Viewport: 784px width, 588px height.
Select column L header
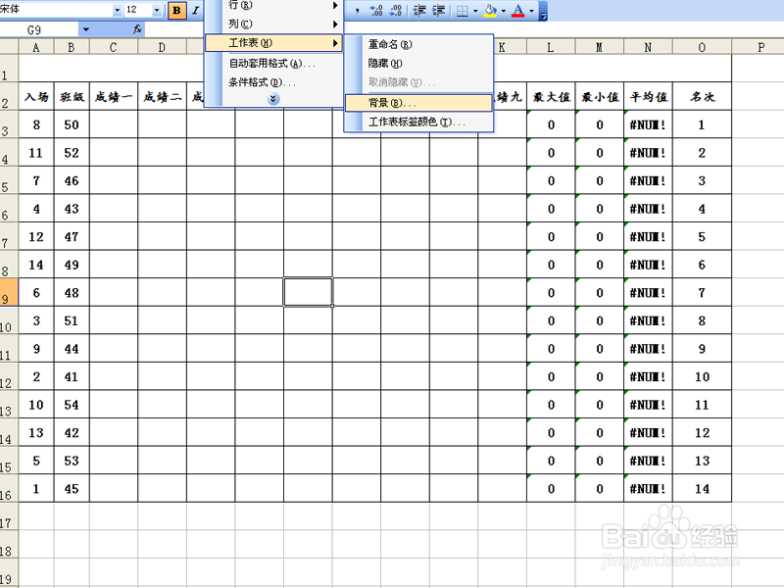tap(551, 47)
